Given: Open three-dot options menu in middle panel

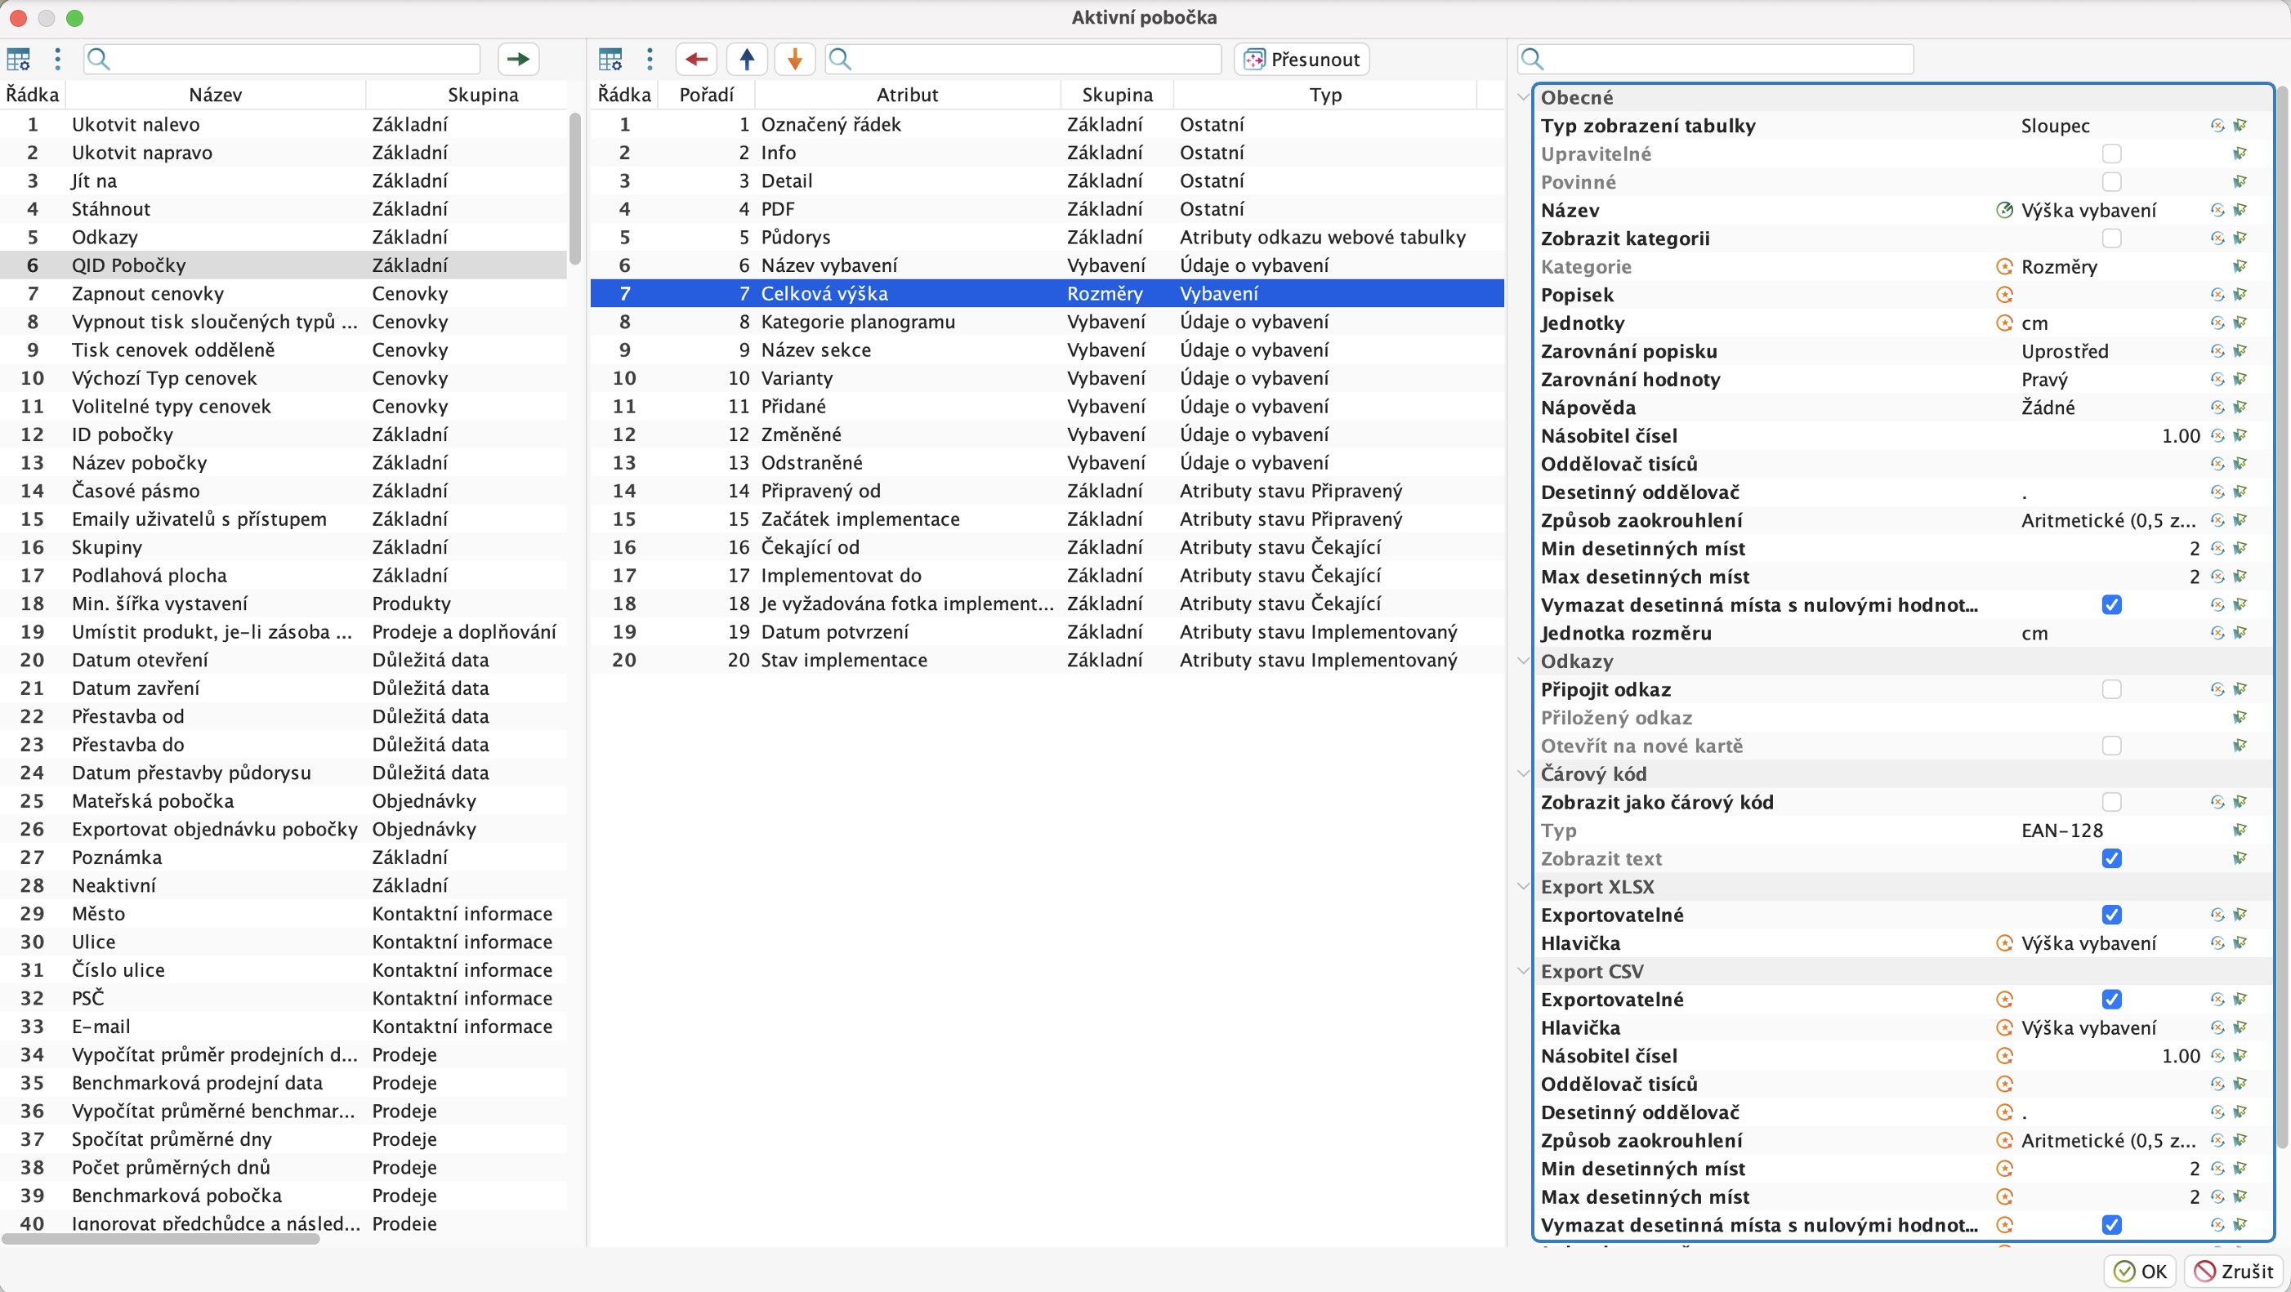Looking at the screenshot, I should pyautogui.click(x=650, y=60).
